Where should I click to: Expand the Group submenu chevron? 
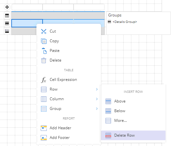97,109
